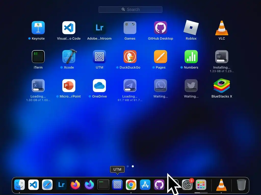This screenshot has height=195, width=261.
Task: Open the Roblox app
Action: [x=191, y=28]
